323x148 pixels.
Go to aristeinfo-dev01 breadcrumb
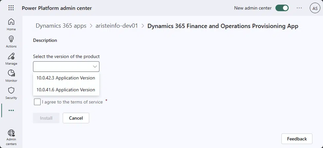(117, 26)
